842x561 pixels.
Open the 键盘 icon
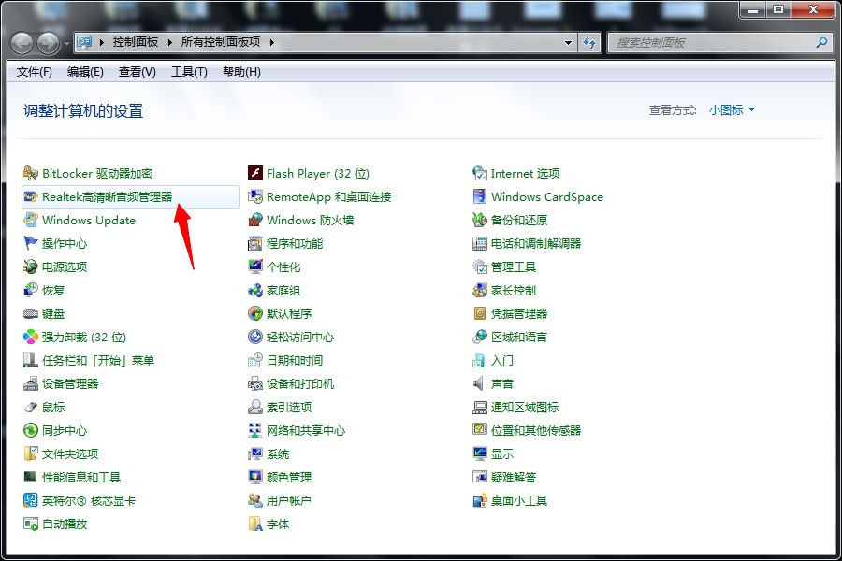pos(31,313)
